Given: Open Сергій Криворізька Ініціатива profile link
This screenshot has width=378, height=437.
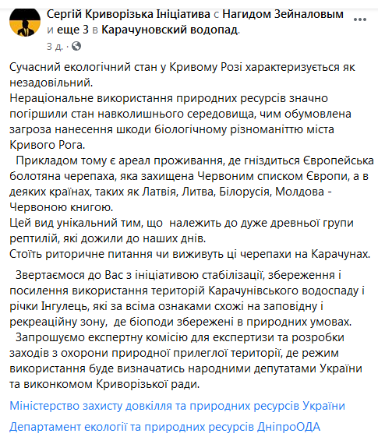Looking at the screenshot, I should click(x=129, y=14).
